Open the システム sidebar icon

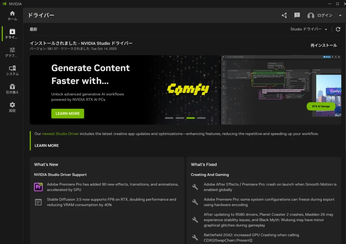[12, 70]
